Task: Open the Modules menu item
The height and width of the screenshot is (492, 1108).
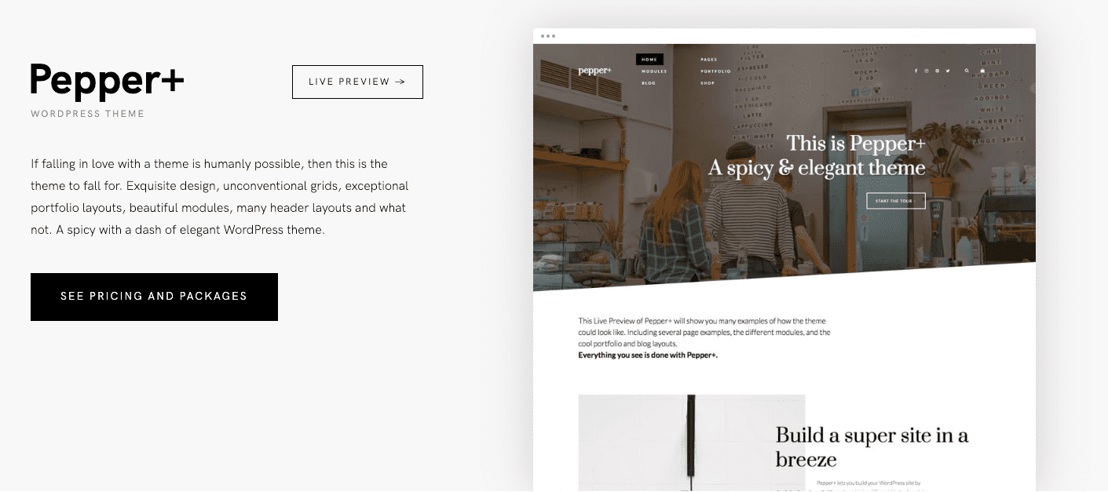Action: 654,71
